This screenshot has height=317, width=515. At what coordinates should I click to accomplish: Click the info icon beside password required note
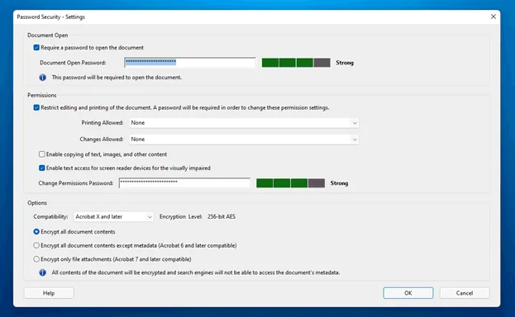pos(43,78)
